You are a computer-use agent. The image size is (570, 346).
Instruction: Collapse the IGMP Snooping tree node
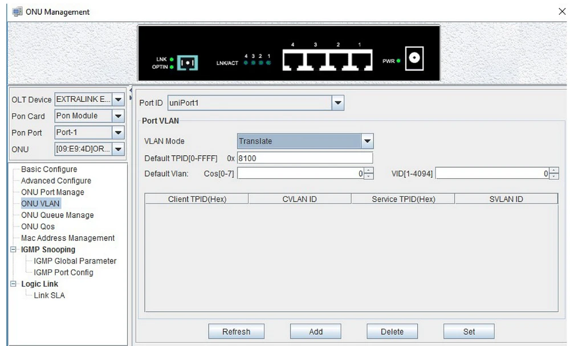click(14, 250)
